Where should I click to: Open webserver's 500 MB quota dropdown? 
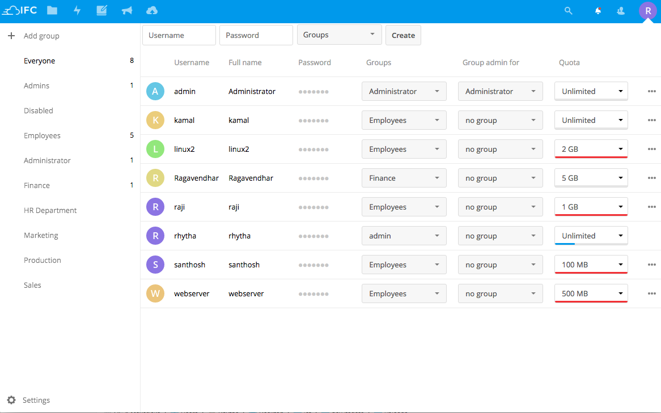coord(591,293)
